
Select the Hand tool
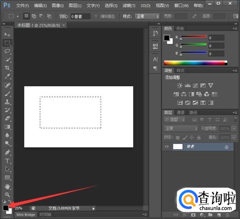coord(7,186)
